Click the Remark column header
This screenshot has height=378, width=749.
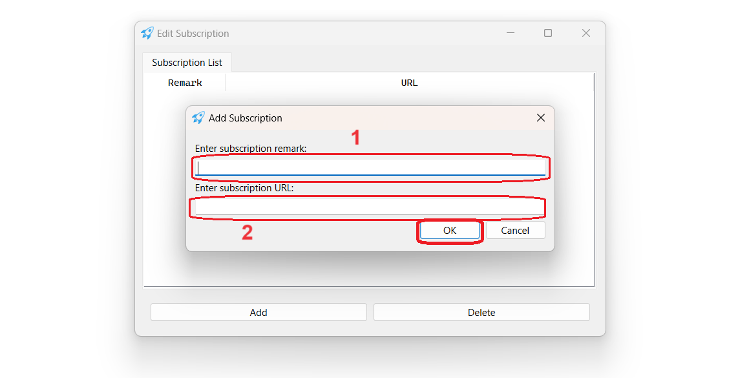pos(185,83)
